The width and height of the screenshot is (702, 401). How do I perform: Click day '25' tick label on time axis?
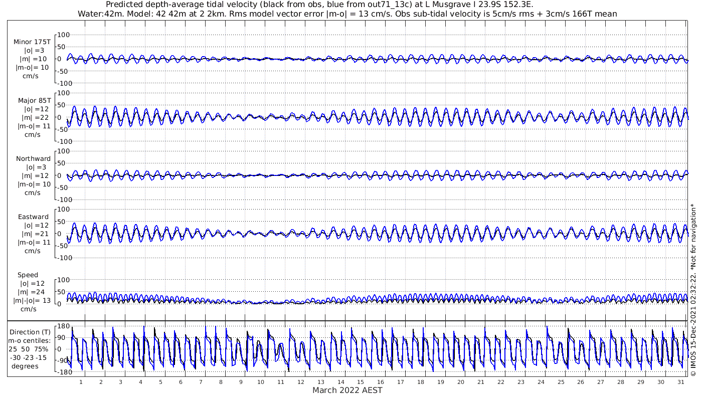(561, 381)
